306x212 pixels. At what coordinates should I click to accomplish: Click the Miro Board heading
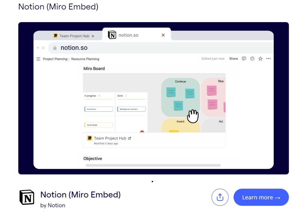click(x=94, y=69)
